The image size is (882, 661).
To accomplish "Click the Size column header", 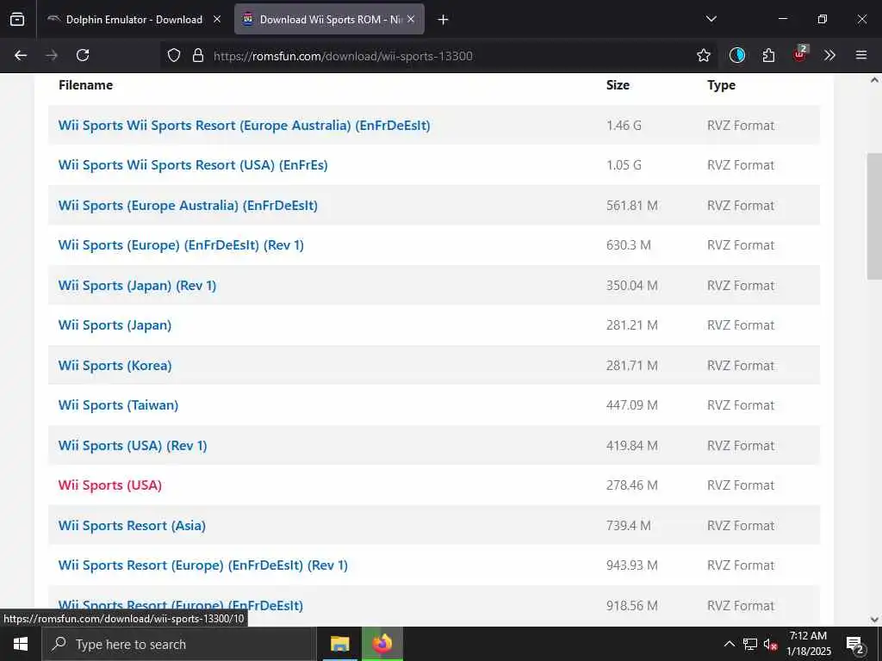I will click(618, 85).
